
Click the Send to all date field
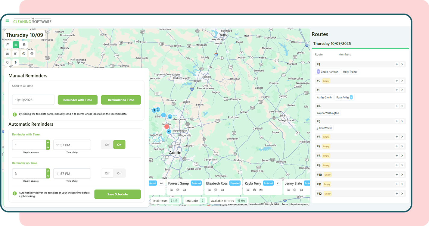click(33, 100)
